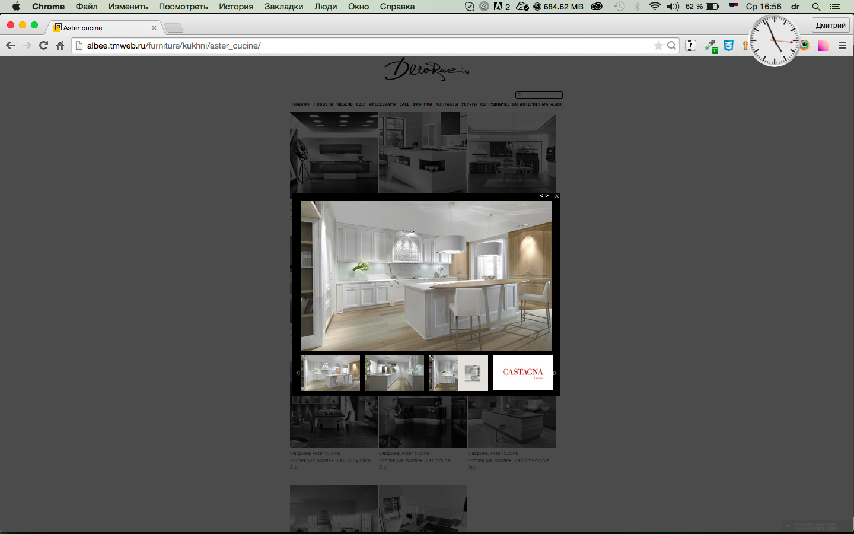Open the Apple menu
The height and width of the screenshot is (534, 854).
pos(16,7)
